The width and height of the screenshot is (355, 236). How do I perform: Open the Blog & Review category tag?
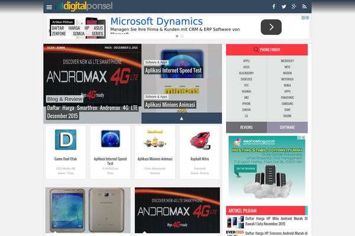[x=64, y=99]
